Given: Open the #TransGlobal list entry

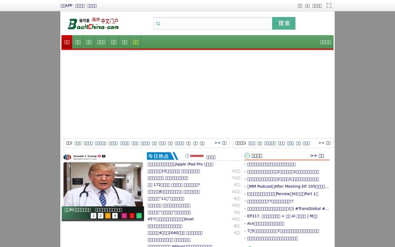Looking at the screenshot, I should tap(288, 209).
